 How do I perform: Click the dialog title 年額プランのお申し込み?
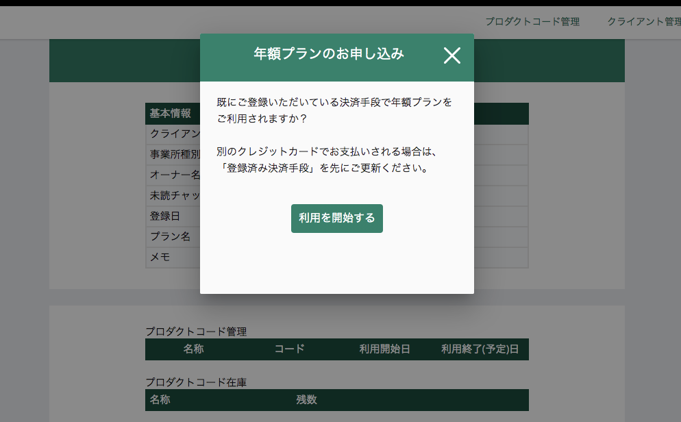tap(329, 54)
